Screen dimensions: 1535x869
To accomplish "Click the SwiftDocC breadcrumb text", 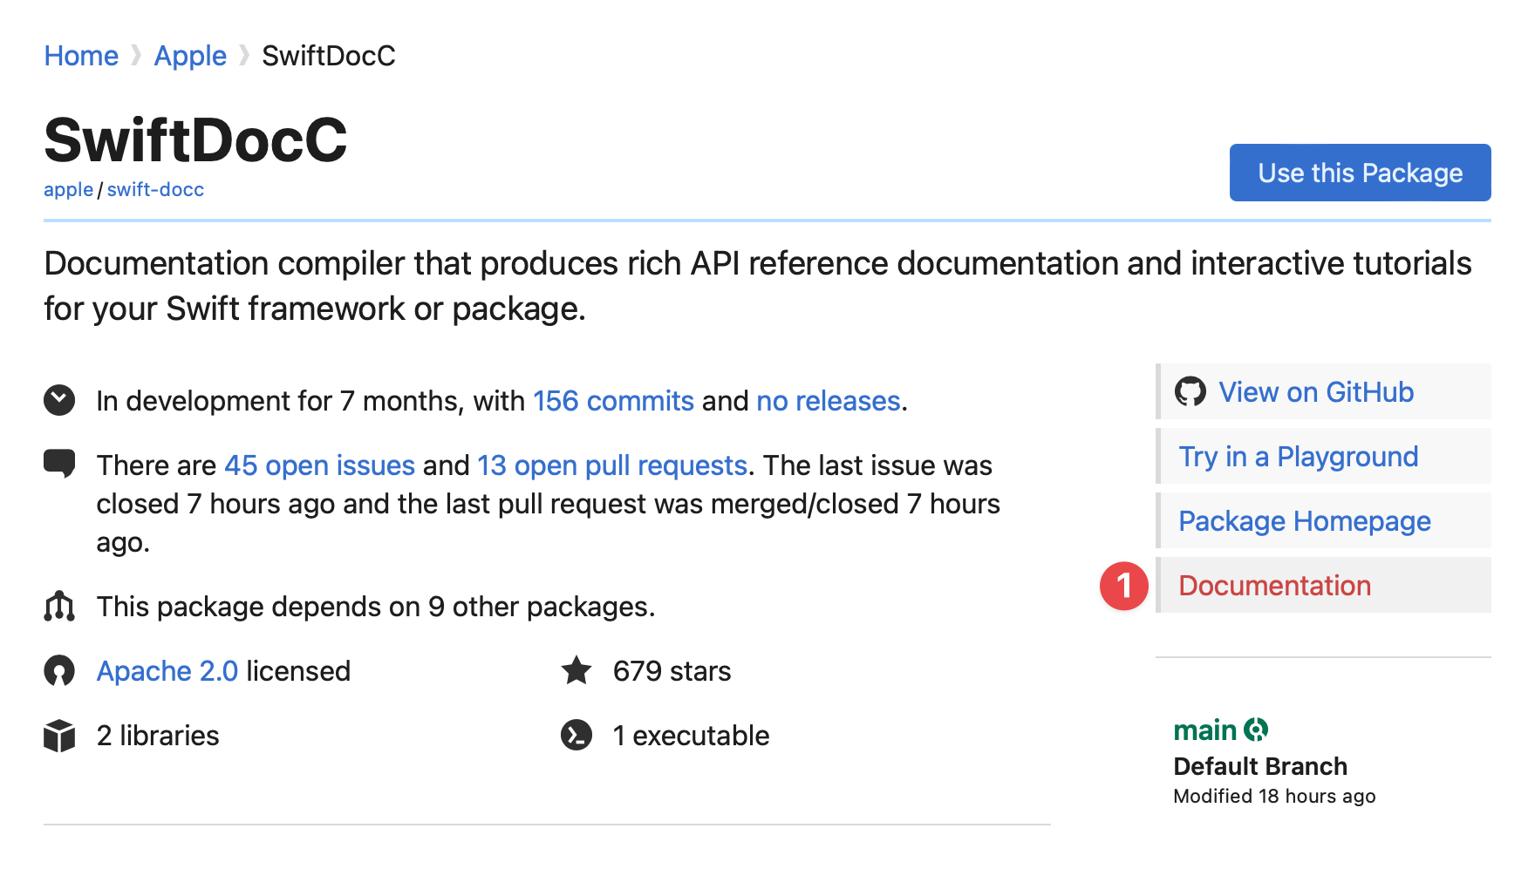I will [329, 56].
